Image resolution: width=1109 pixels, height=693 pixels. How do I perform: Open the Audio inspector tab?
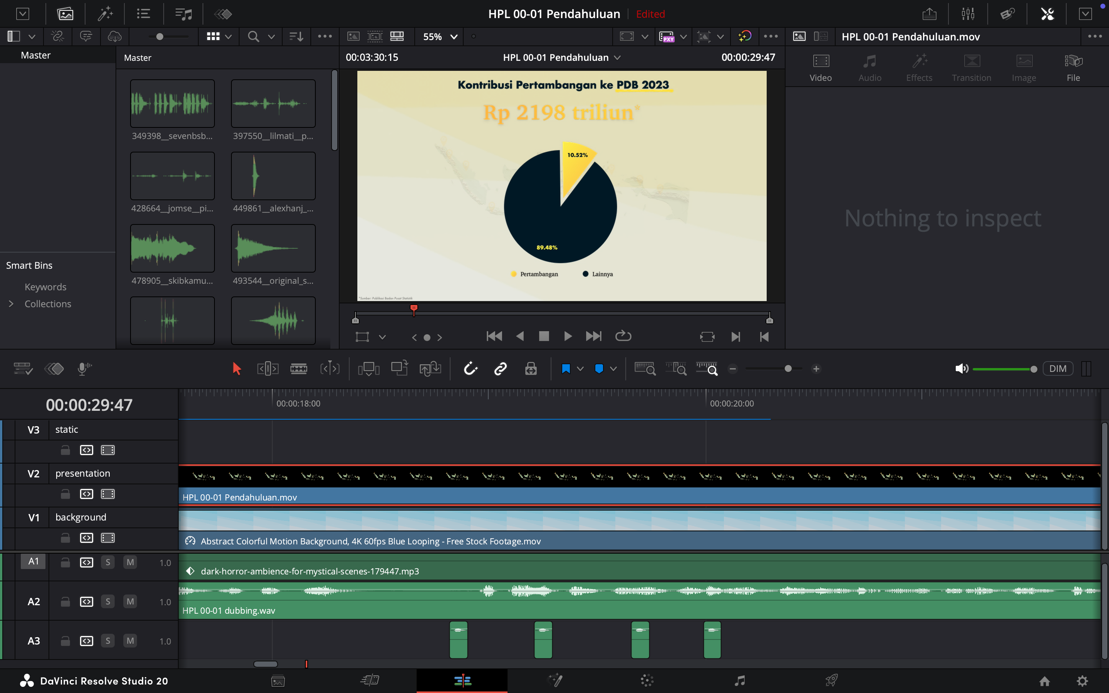(869, 68)
